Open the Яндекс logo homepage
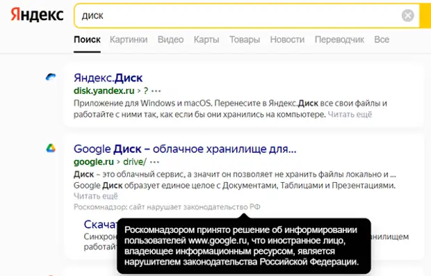431x276 pixels. [x=37, y=15]
